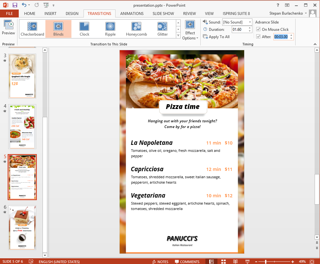Open Customize Quick Access Toolbar dropdown
Image resolution: width=320 pixels, height=264 pixels.
pyautogui.click(x=53, y=5)
